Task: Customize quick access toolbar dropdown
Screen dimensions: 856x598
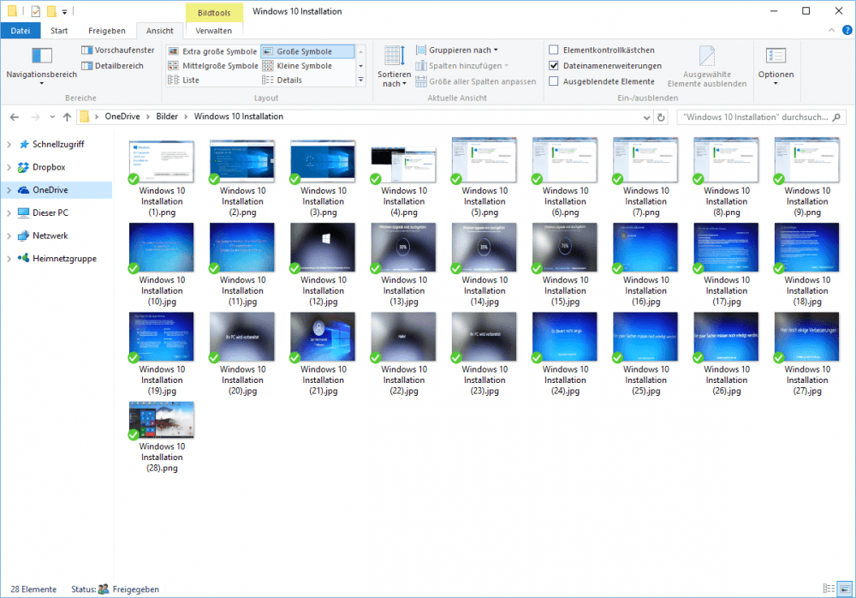Action: click(x=64, y=11)
